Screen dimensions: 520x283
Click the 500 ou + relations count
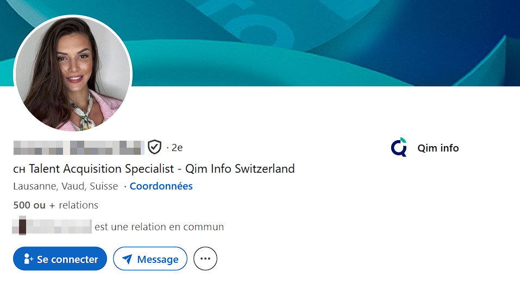pos(55,205)
